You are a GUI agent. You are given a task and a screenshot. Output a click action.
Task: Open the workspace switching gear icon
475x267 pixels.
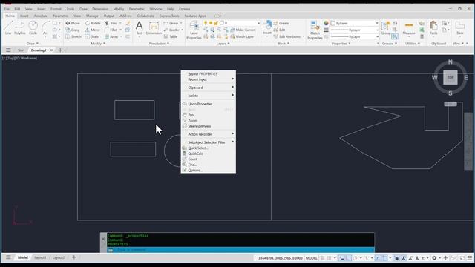(x=434, y=258)
